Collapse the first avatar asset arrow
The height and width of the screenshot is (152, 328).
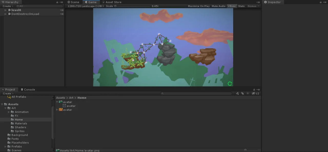pyautogui.click(x=57, y=102)
